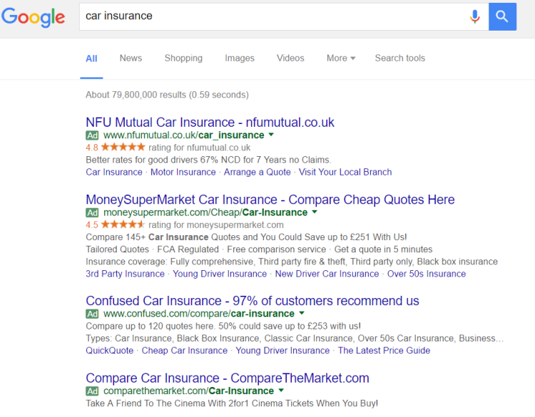535x417 pixels.
Task: Expand the arrow next to confused.com URL
Action: point(302,313)
